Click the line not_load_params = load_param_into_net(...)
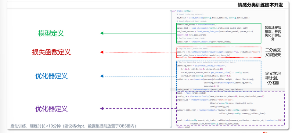The height and width of the screenshot is (133, 292). click(215, 32)
